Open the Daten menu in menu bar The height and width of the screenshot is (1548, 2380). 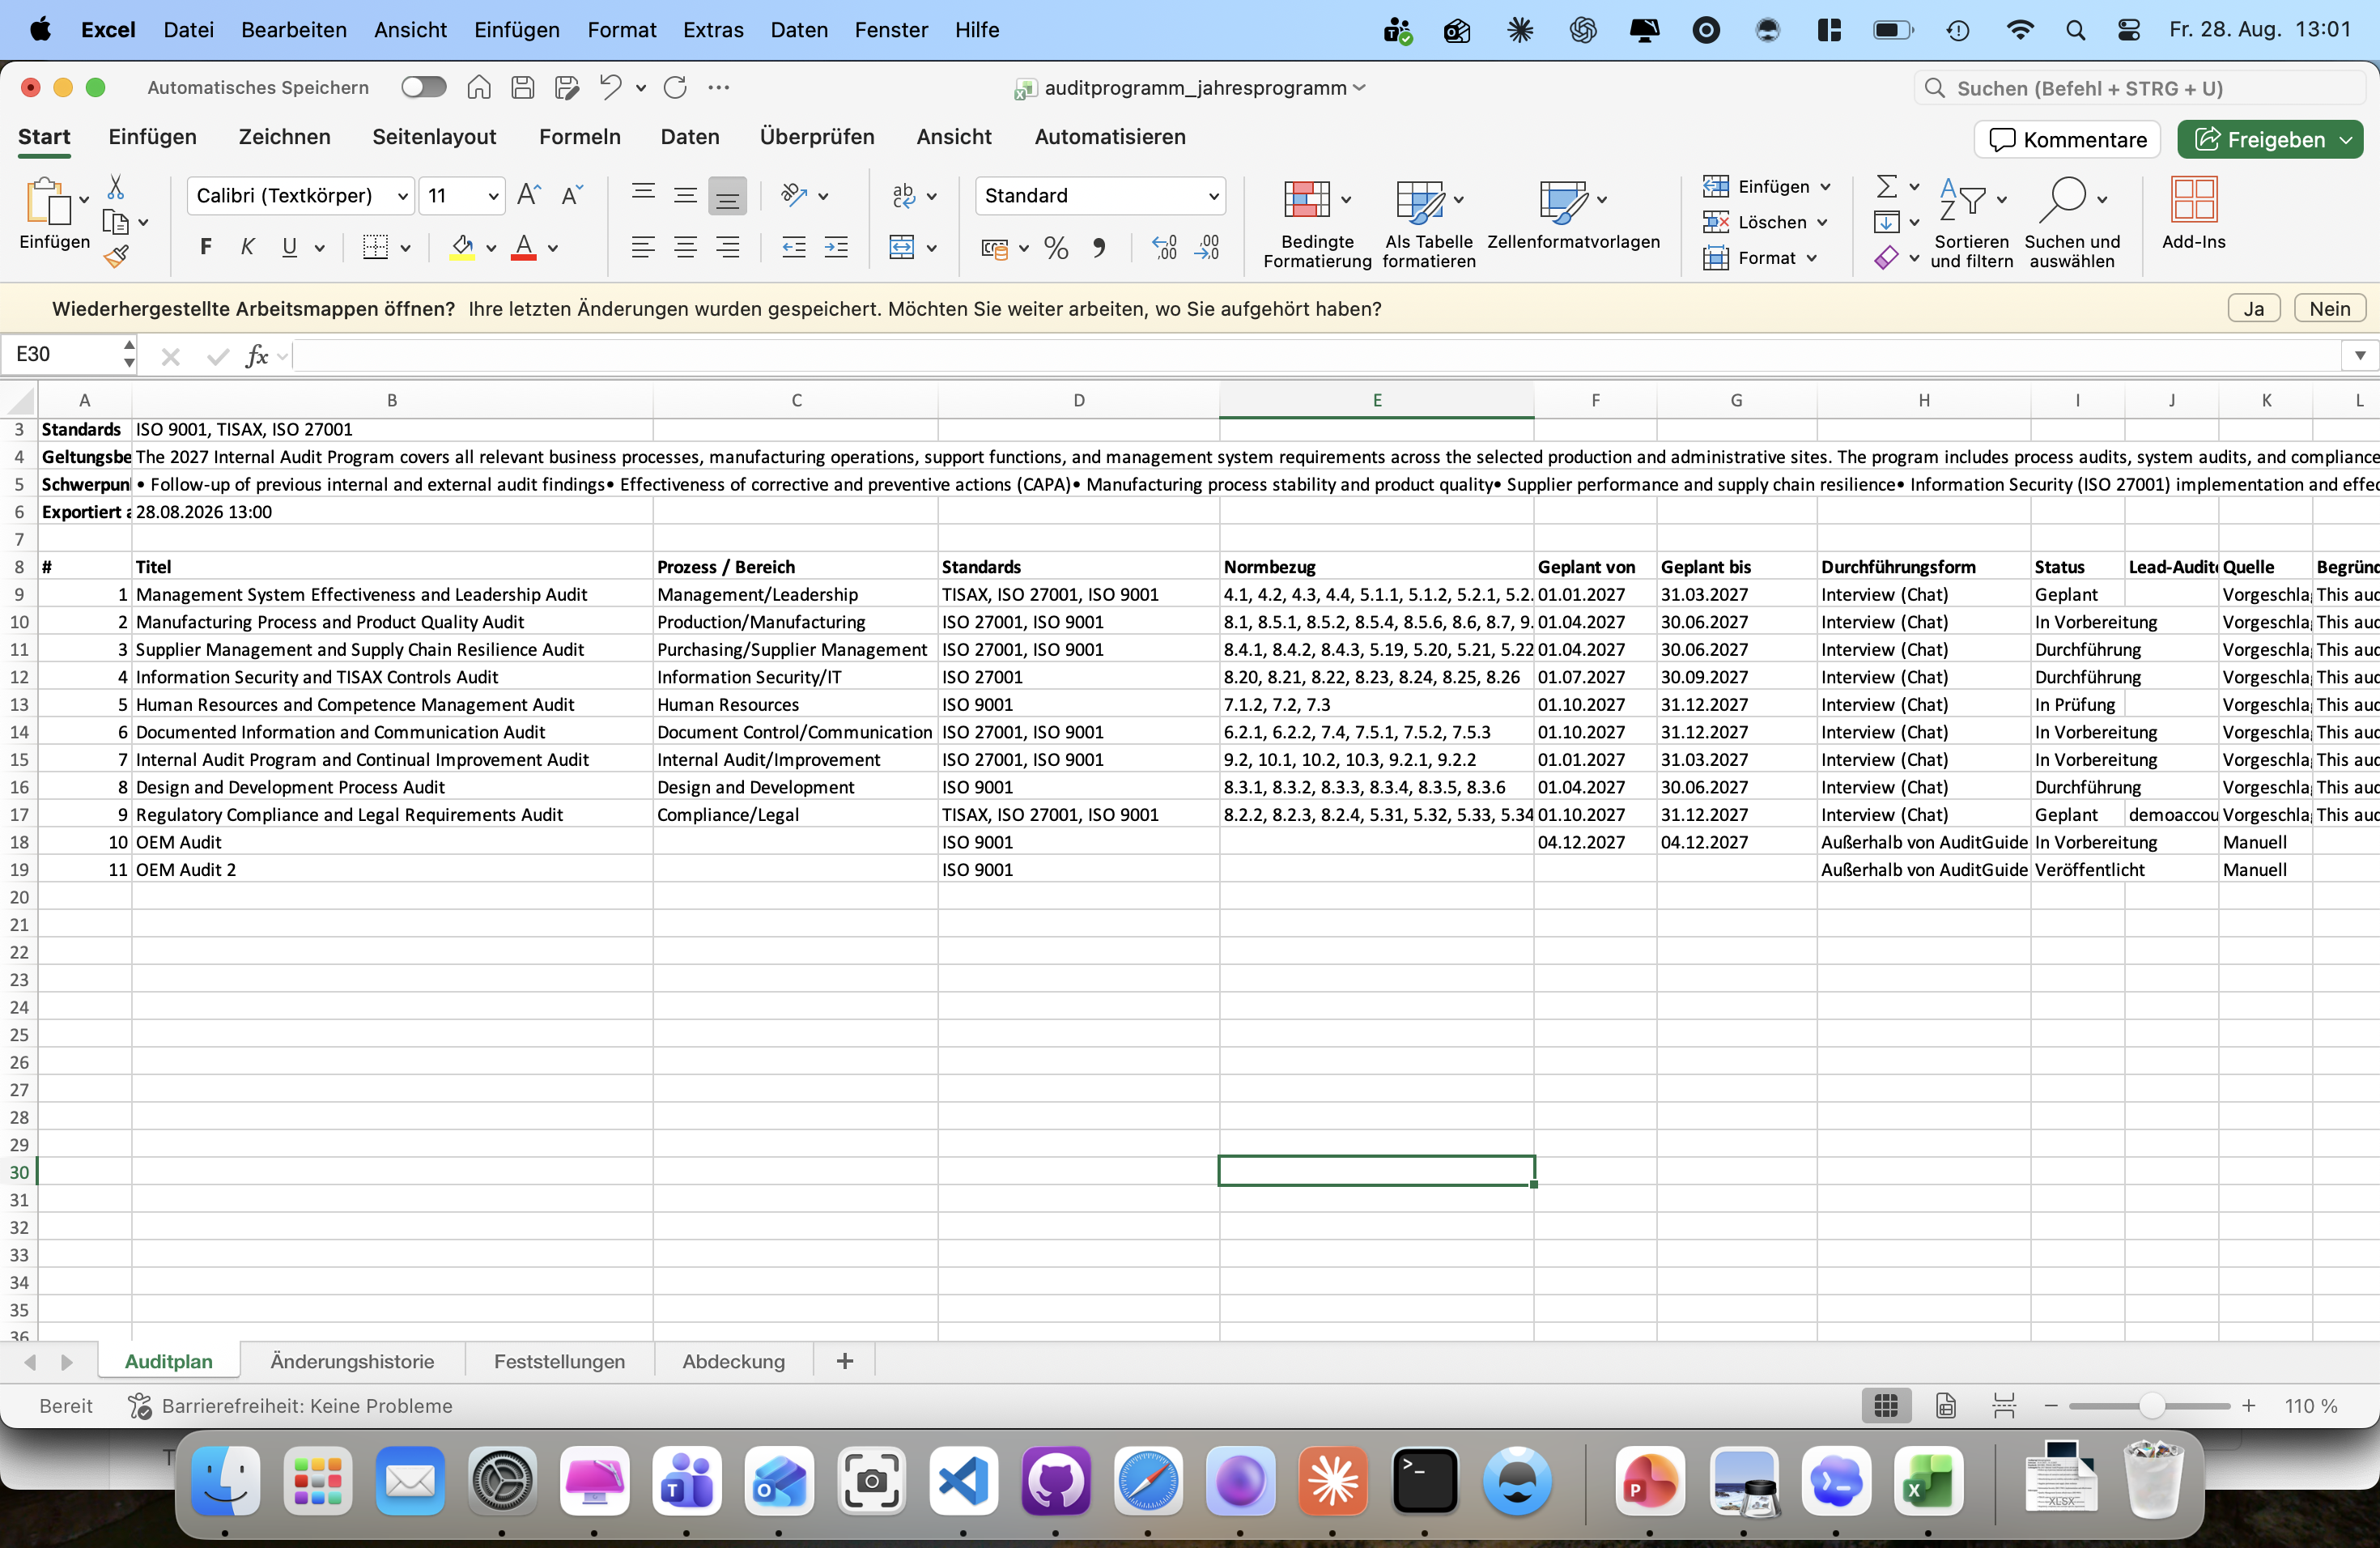[799, 30]
